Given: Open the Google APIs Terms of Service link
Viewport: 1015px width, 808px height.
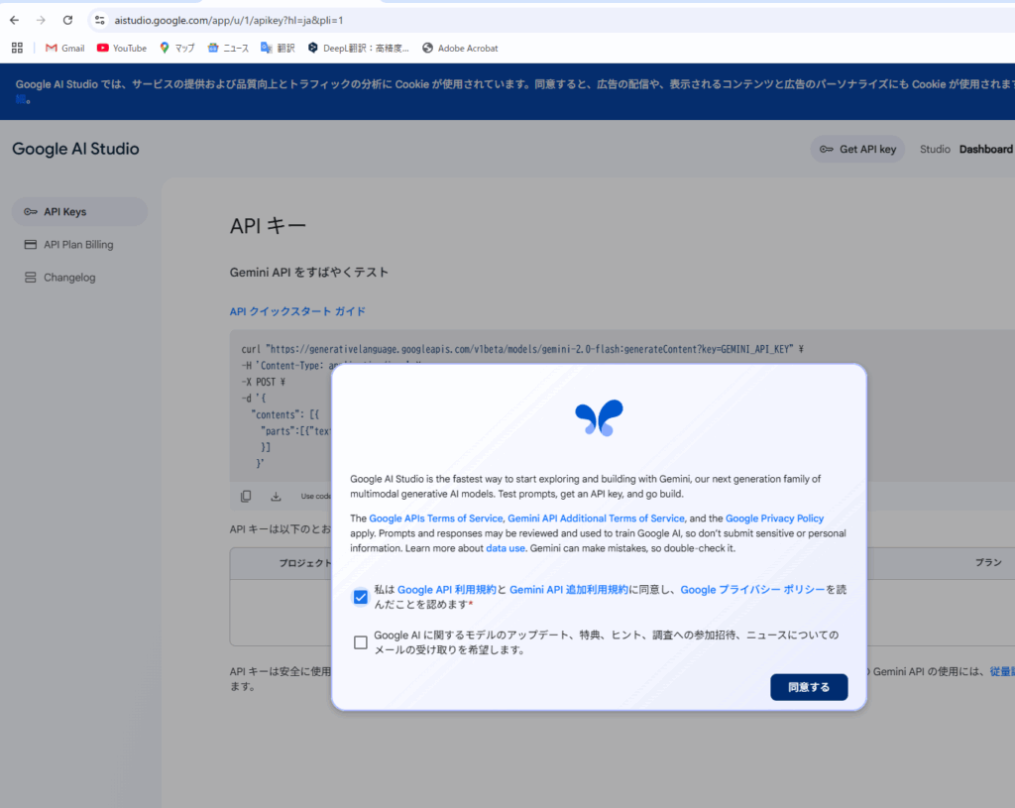Looking at the screenshot, I should click(436, 518).
